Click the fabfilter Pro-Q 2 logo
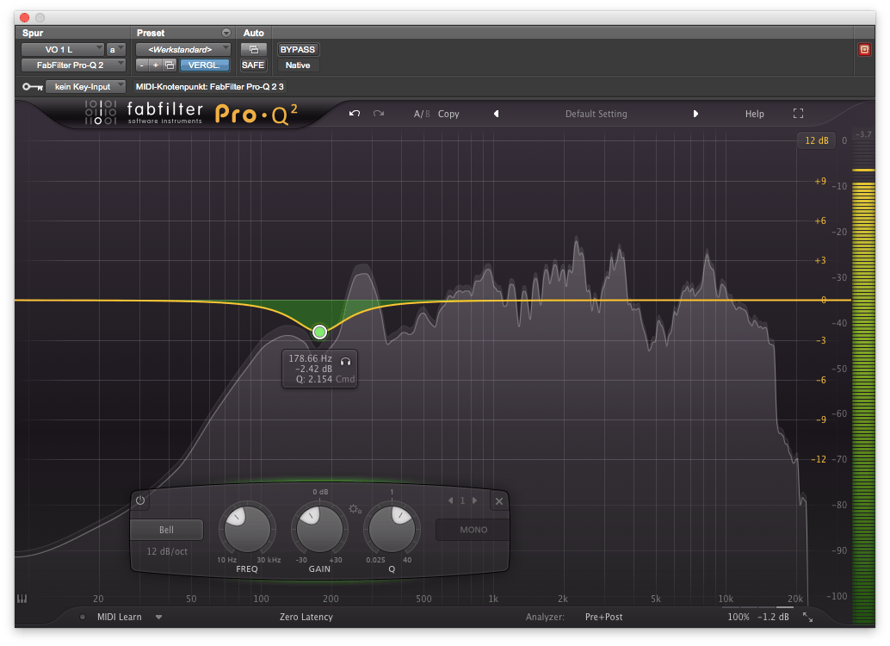This screenshot has width=890, height=646. tap(191, 114)
